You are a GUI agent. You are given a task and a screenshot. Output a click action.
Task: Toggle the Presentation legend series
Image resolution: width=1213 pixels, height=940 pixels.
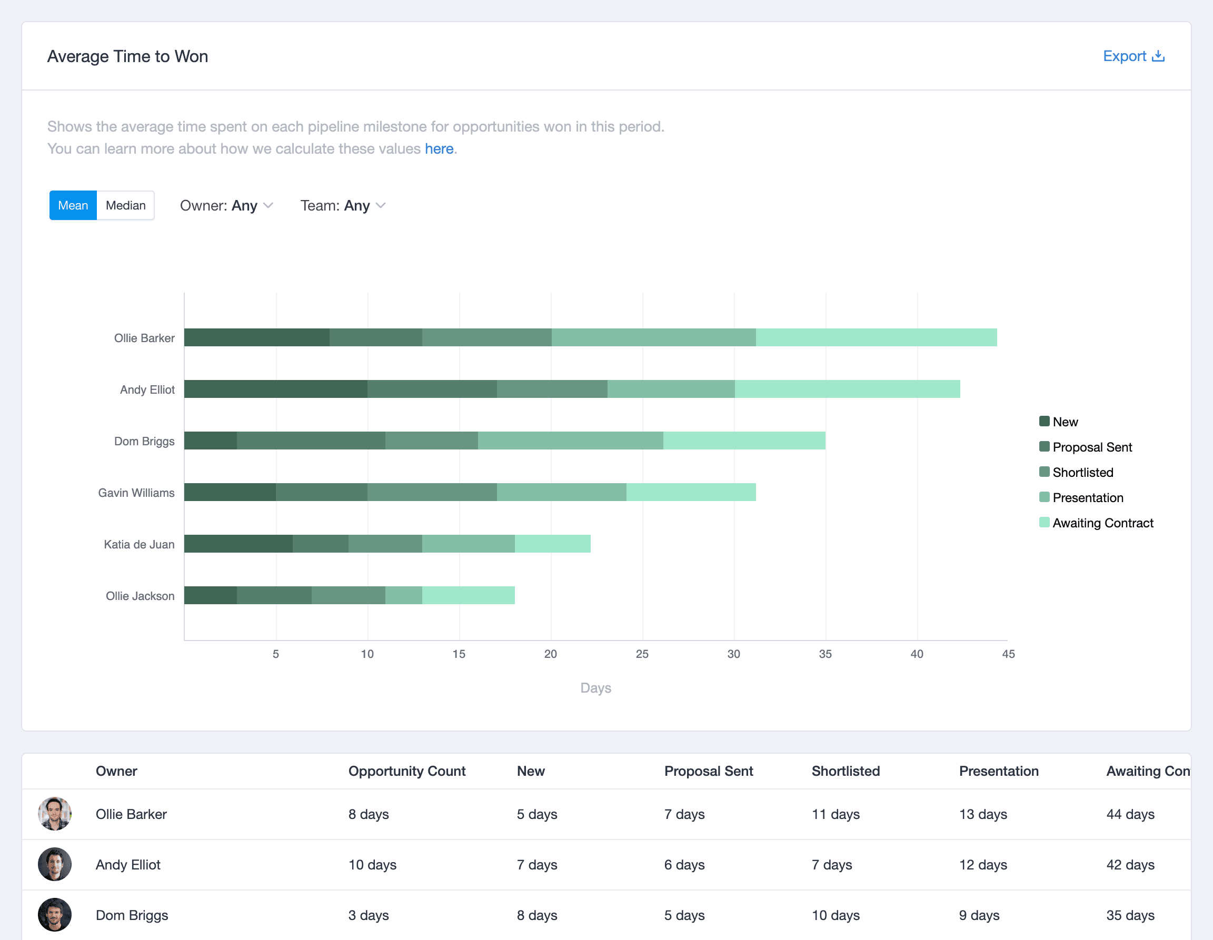(x=1081, y=497)
